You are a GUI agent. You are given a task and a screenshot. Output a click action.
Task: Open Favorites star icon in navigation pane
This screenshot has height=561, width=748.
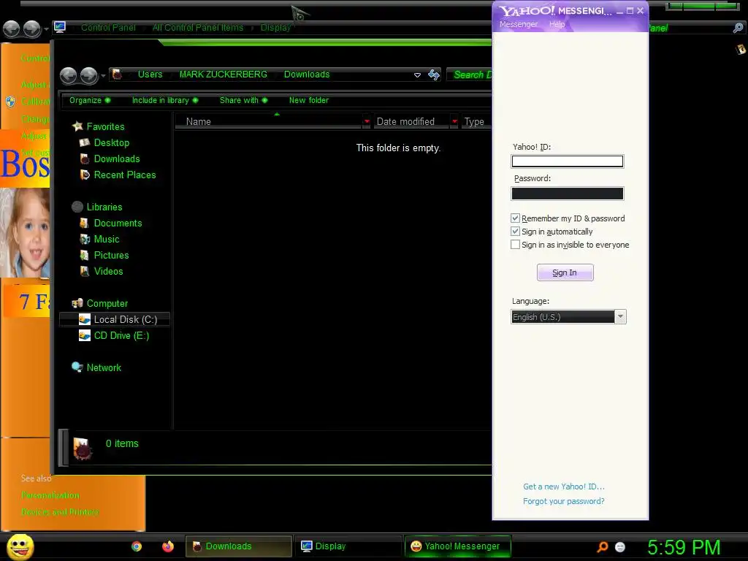[x=77, y=126]
